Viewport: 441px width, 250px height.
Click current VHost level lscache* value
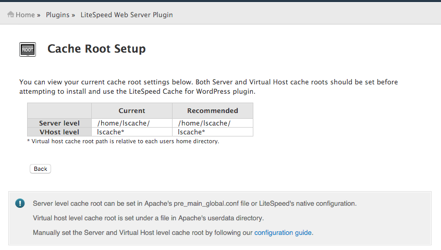coord(111,132)
